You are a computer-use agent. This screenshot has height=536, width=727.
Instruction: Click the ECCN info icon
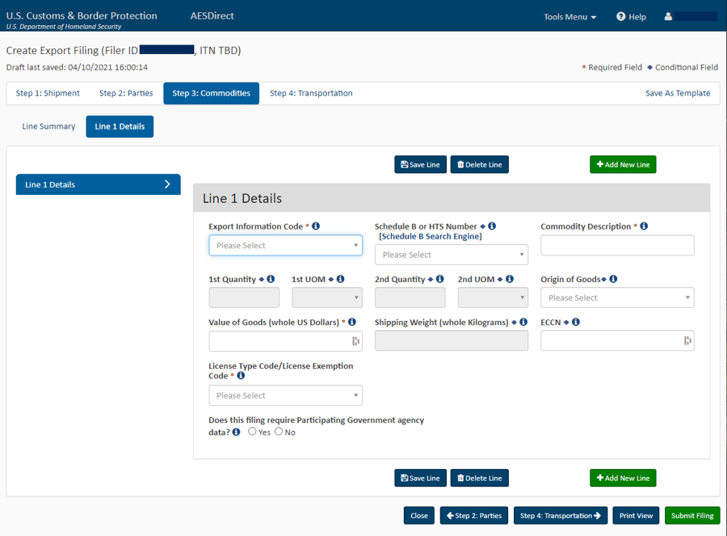pos(576,322)
